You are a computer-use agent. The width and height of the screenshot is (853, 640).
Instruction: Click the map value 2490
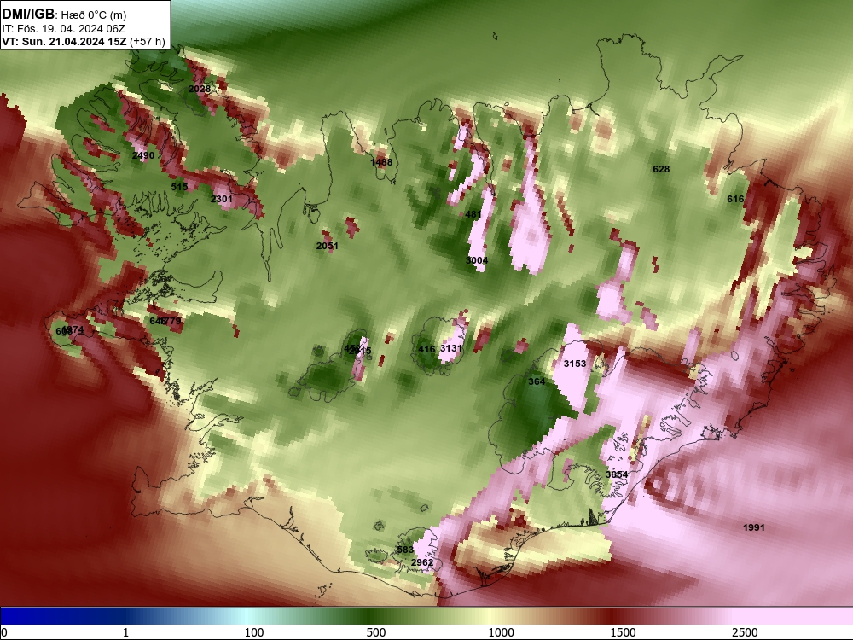coord(143,155)
